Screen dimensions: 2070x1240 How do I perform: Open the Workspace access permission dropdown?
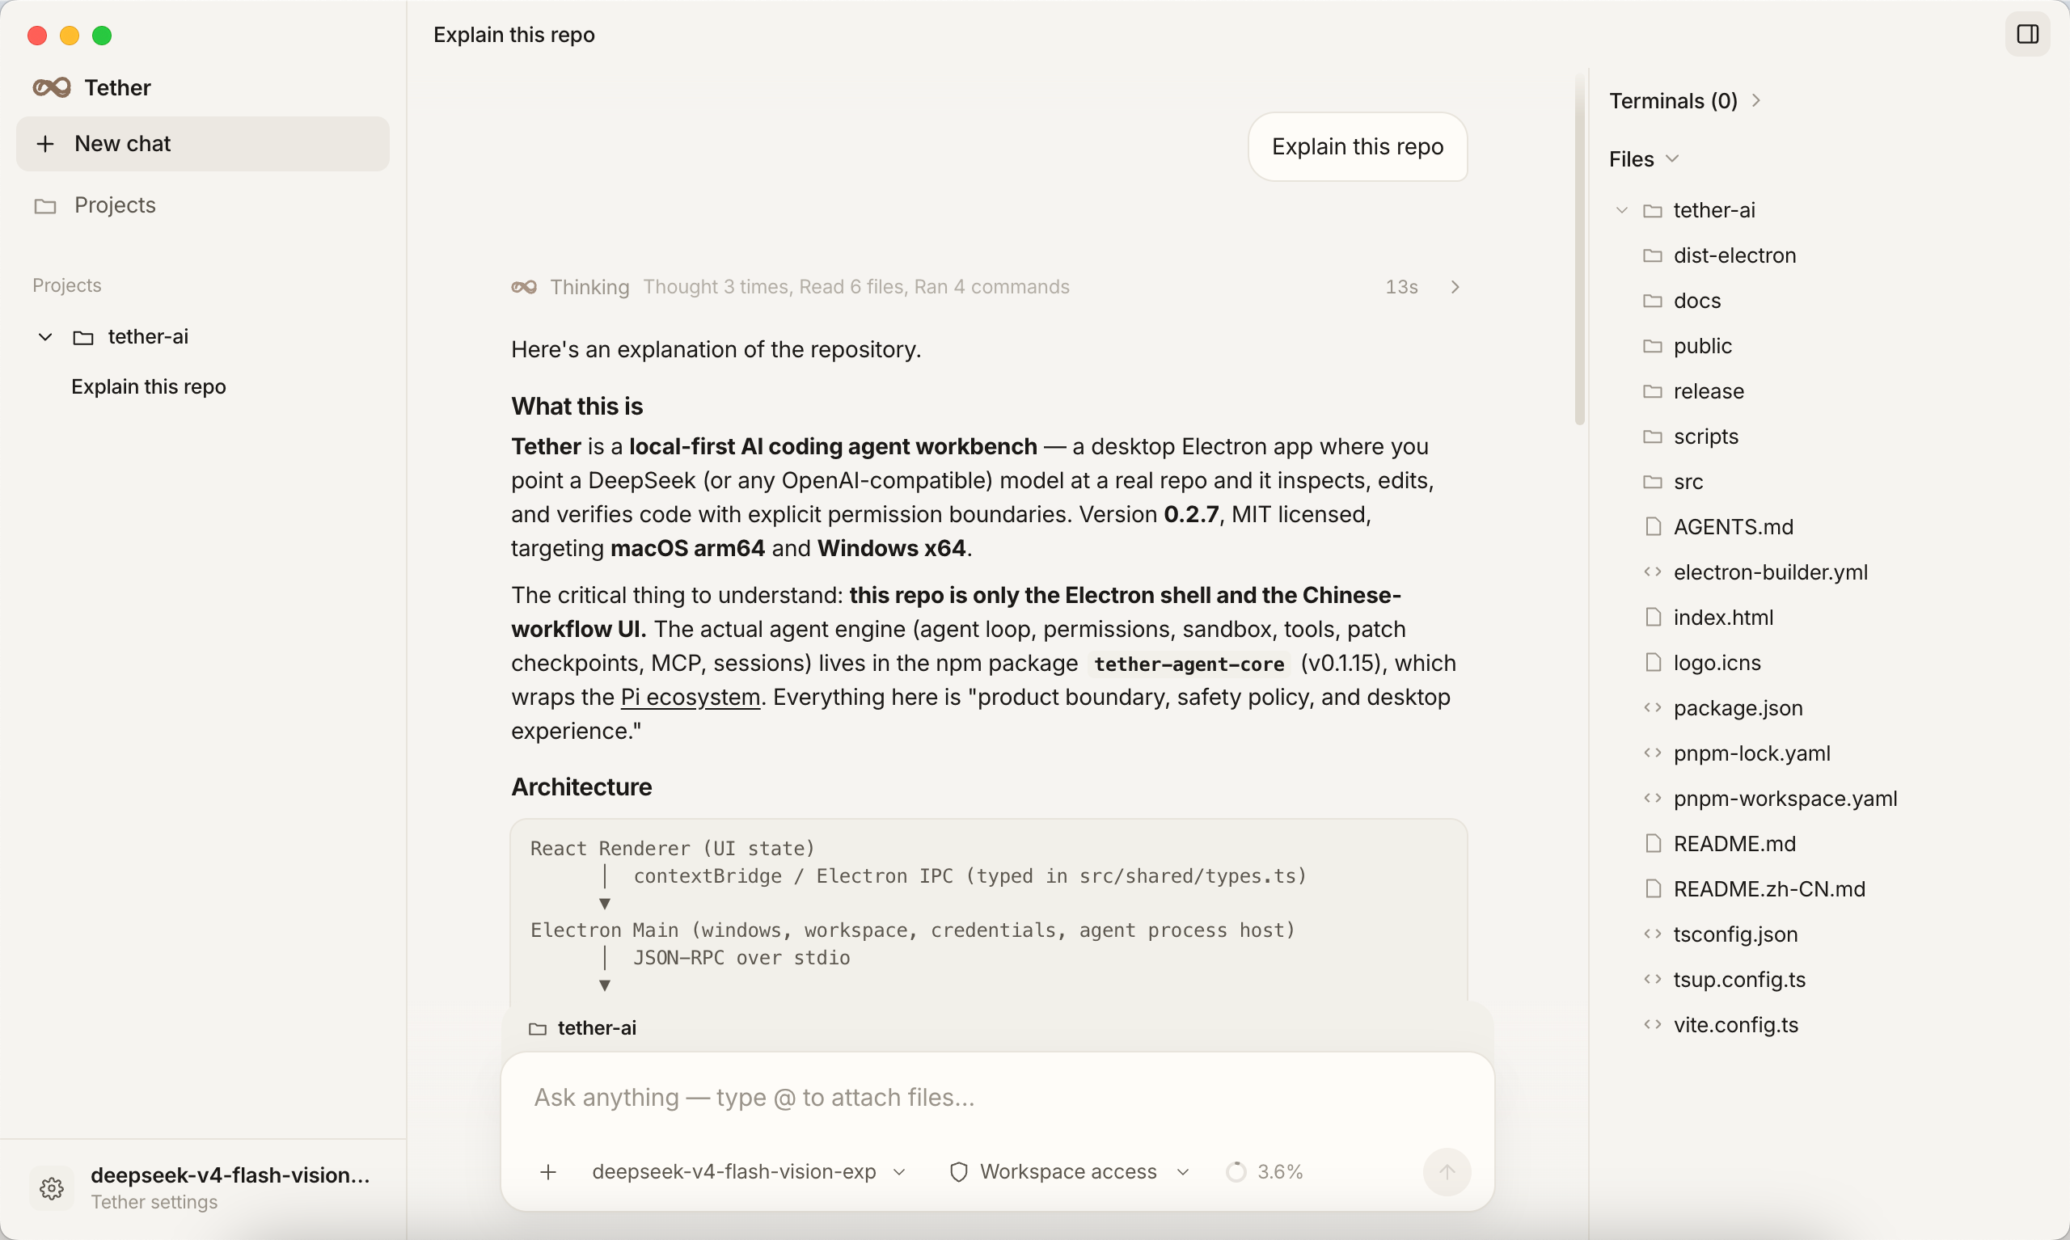click(1069, 1171)
